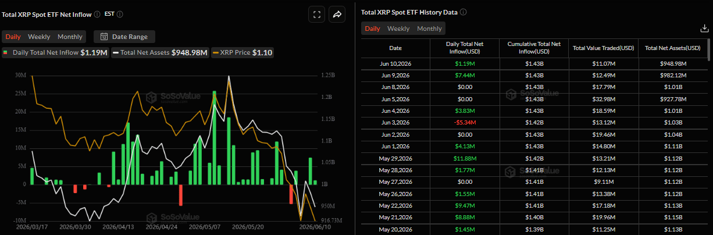Click the tallest green bar near 2026/05/07
Screen dimensions: 713x235
(215, 138)
